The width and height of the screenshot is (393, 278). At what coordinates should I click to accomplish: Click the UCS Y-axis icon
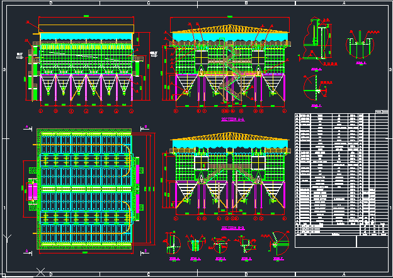(x=7, y=238)
